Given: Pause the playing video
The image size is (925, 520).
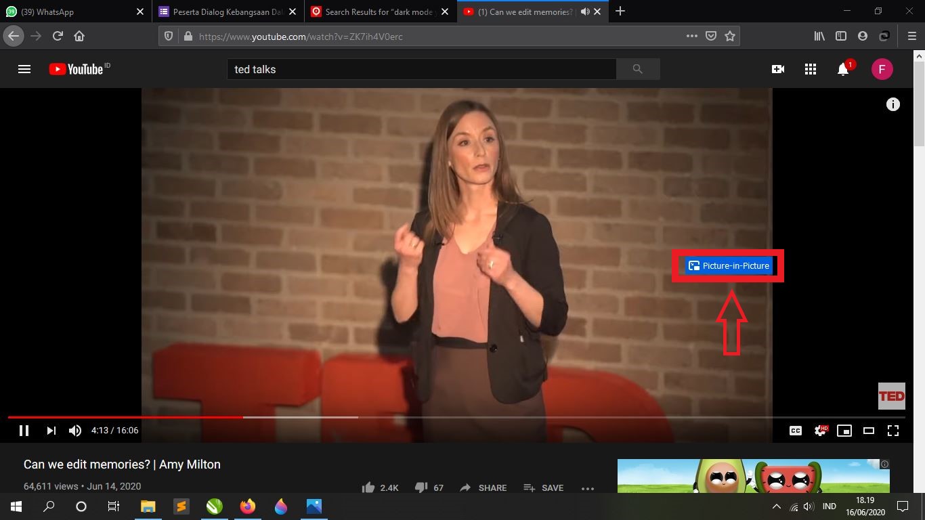Looking at the screenshot, I should click(x=24, y=431).
